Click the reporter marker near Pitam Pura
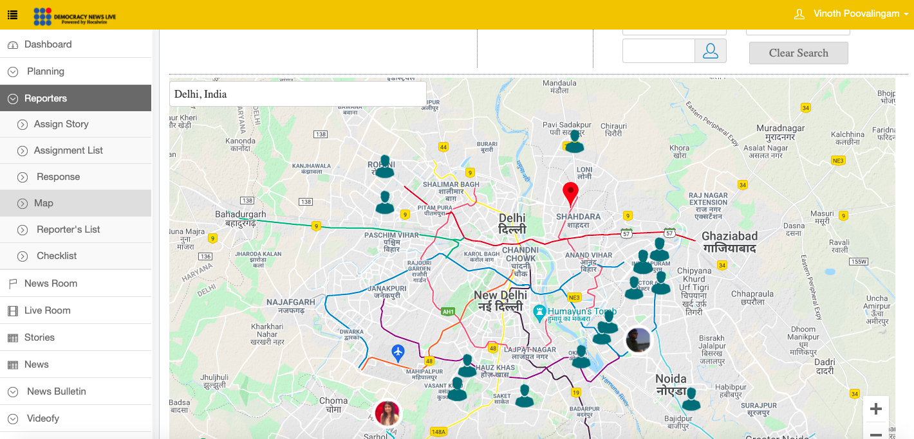 (x=385, y=202)
